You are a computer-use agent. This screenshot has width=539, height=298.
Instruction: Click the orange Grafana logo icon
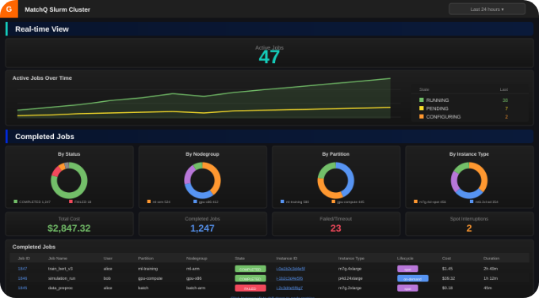9,9
